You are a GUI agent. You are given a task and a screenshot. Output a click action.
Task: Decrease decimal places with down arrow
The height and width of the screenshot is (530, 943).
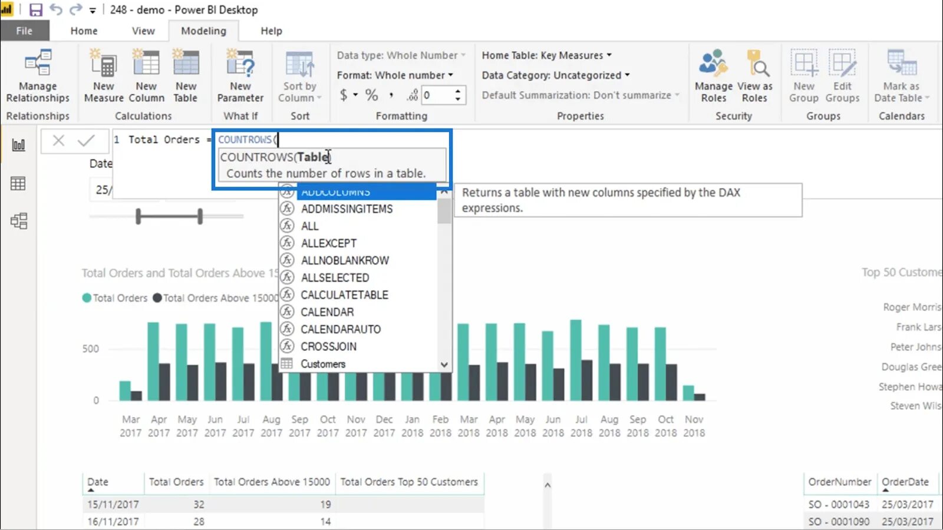pos(458,99)
